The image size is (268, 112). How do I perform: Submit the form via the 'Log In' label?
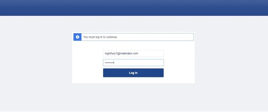[133, 73]
